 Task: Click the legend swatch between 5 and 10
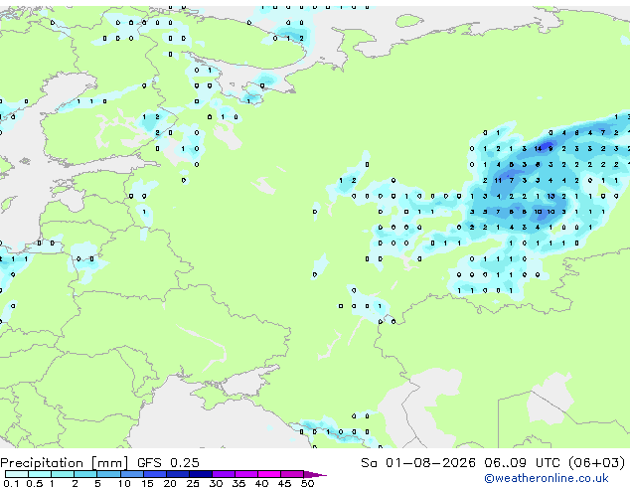coord(108,474)
